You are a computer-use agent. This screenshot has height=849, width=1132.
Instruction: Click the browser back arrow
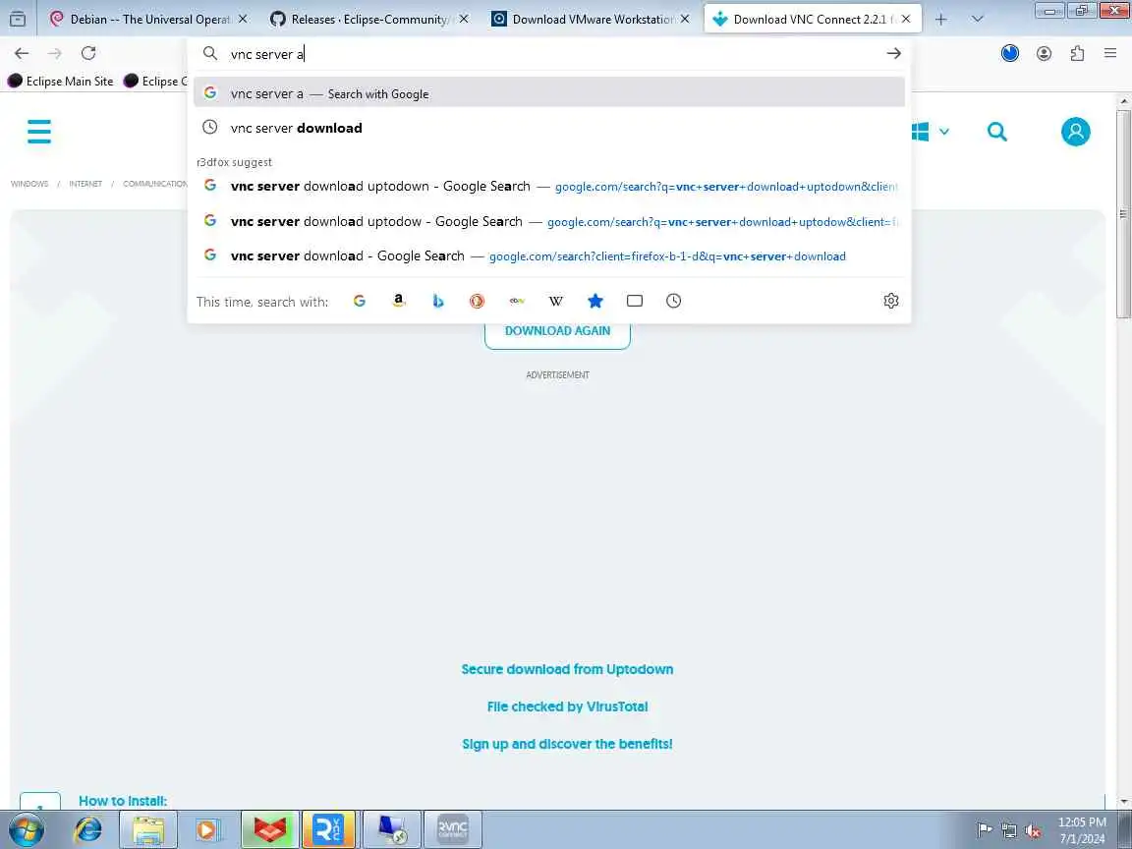point(22,53)
